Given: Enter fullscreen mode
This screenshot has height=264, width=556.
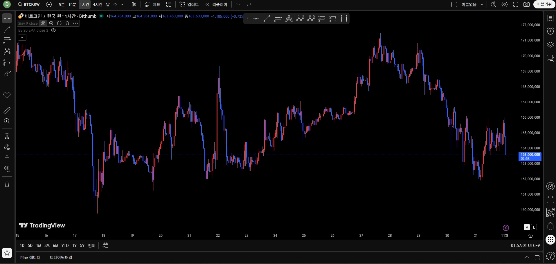Looking at the screenshot, I should point(516,4).
